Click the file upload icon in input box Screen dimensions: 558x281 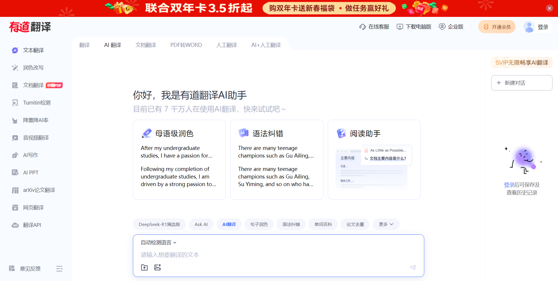tap(144, 267)
